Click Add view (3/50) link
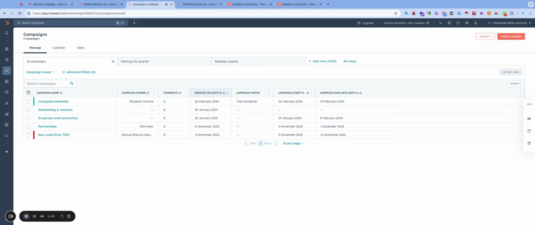The height and width of the screenshot is (225, 535). click(322, 61)
